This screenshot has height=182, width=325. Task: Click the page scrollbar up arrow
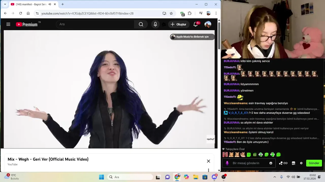point(219,20)
